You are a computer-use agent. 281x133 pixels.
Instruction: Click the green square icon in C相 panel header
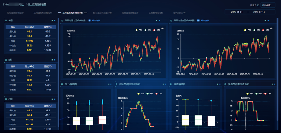52,99
